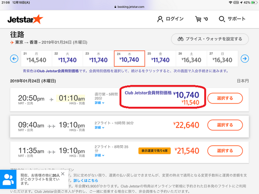The image size is (259, 194).
Task: Click the 2019年01月24日 (木曜日) date heading
Action: (x=33, y=81)
